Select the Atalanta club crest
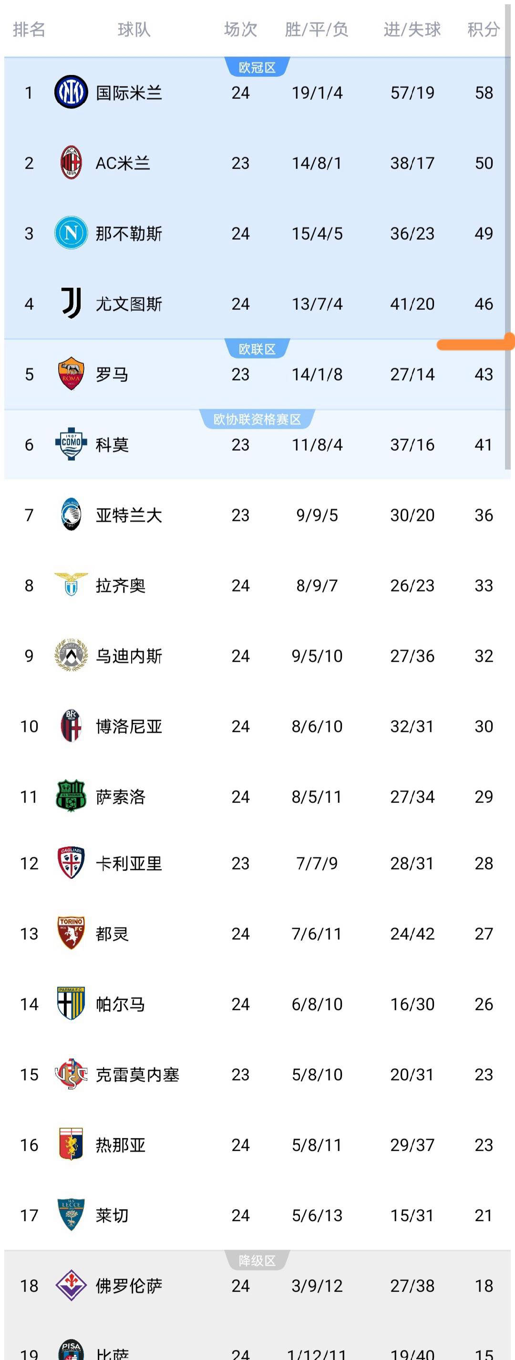The height and width of the screenshot is (1360, 515). click(x=71, y=515)
